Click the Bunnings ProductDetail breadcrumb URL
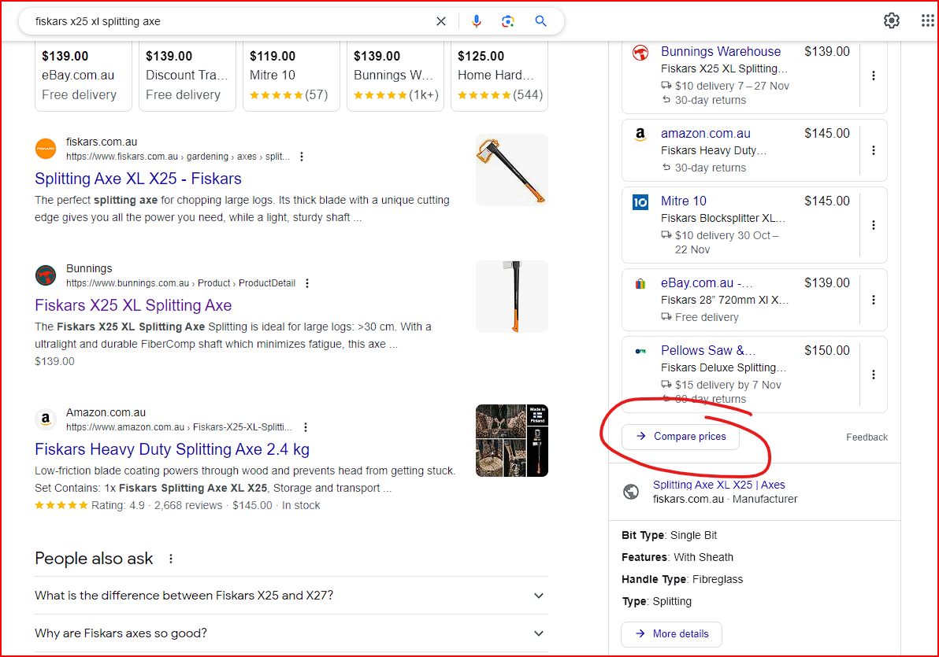Image resolution: width=939 pixels, height=657 pixels. click(181, 283)
